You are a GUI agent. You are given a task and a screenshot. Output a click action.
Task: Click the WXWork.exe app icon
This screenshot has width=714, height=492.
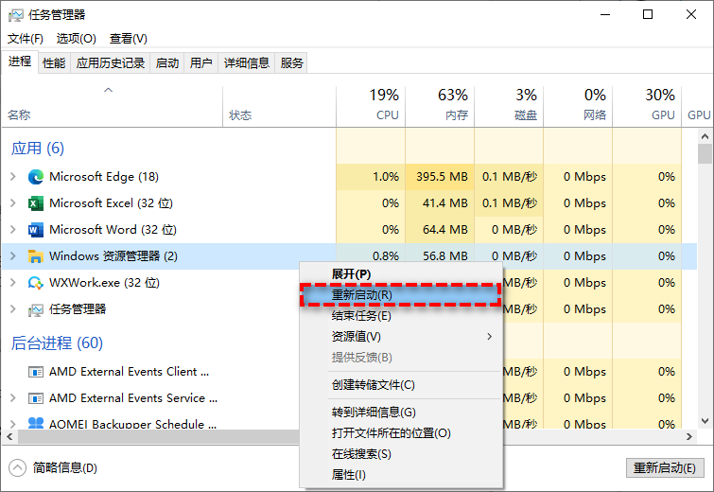(x=36, y=283)
